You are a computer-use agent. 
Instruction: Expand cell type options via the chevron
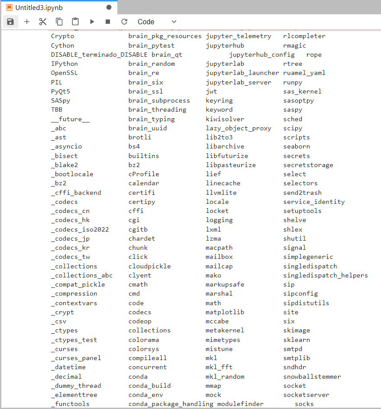(174, 22)
